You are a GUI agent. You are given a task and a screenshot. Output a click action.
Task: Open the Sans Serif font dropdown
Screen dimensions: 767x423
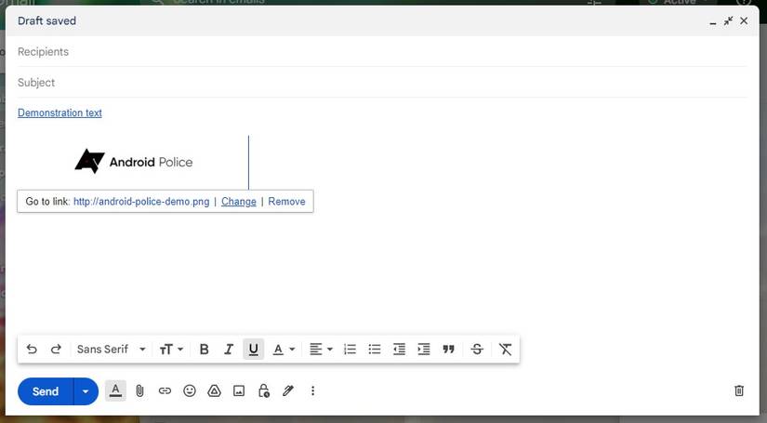pos(112,350)
